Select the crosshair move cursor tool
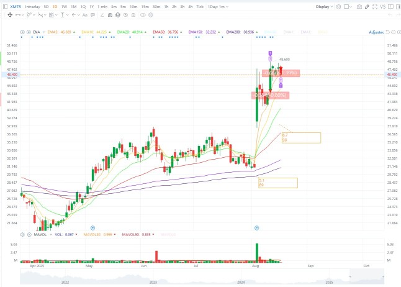This screenshot has height=287, width=401. [10, 15]
